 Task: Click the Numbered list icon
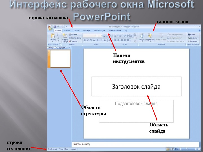coord(120,36)
